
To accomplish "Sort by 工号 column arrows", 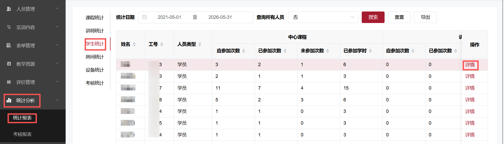I will [x=162, y=44].
